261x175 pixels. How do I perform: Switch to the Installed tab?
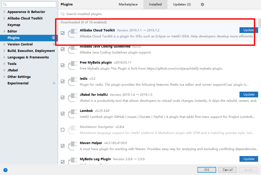[x=155, y=4]
